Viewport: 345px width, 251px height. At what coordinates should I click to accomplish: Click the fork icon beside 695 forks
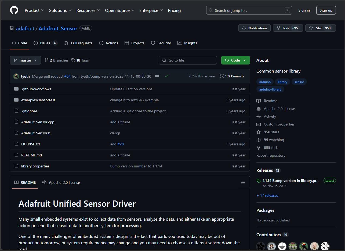pos(259,148)
